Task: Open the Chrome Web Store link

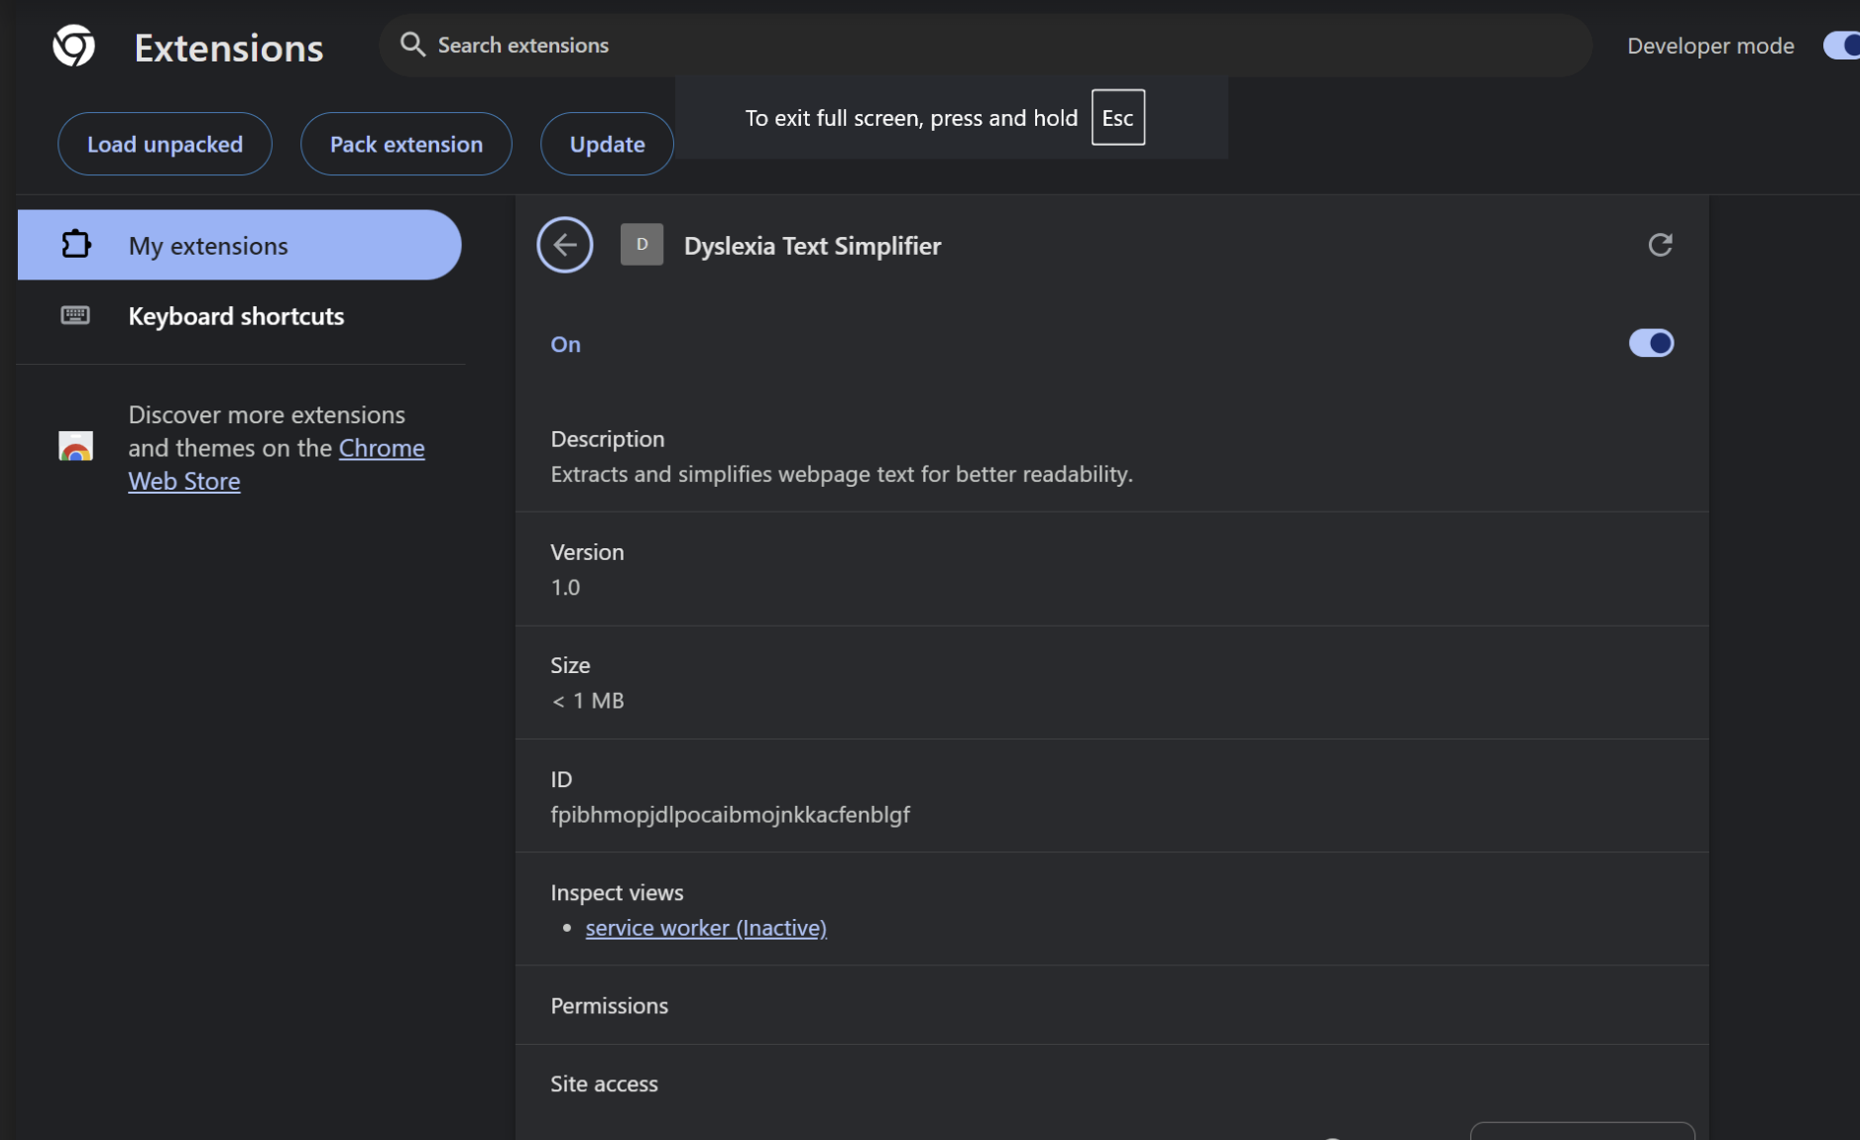Action: 381,448
